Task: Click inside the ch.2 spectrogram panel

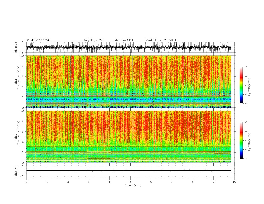Action: coord(128,137)
